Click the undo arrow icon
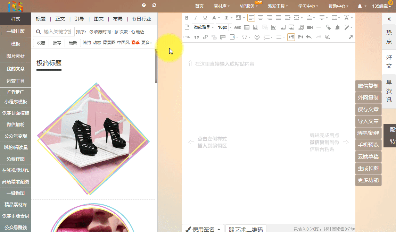396x232 pixels. point(309,37)
